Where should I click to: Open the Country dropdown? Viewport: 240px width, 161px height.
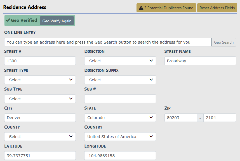[x=120, y=137]
